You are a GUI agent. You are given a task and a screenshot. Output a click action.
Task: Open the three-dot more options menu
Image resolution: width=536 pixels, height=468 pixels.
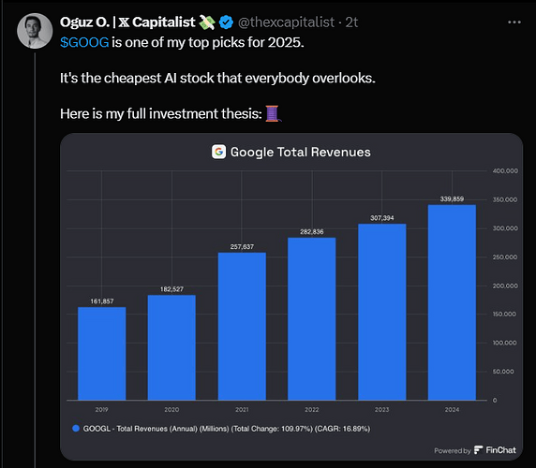click(x=514, y=22)
